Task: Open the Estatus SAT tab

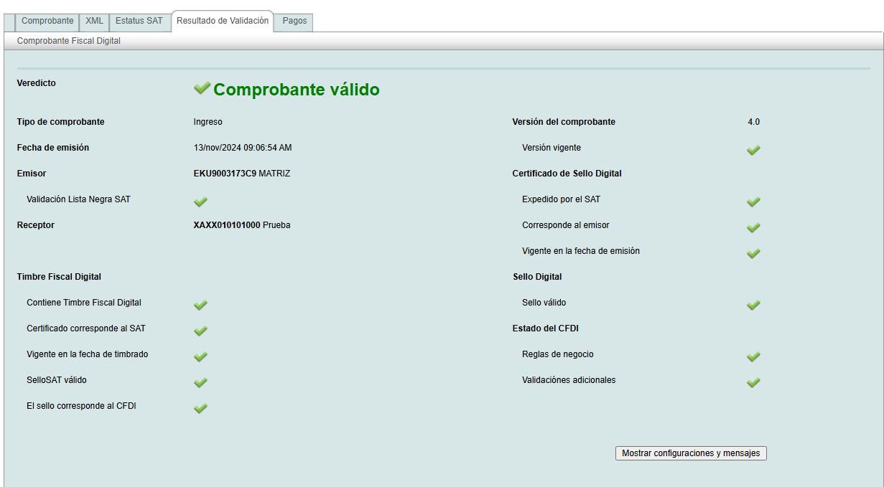Action: [x=140, y=22]
